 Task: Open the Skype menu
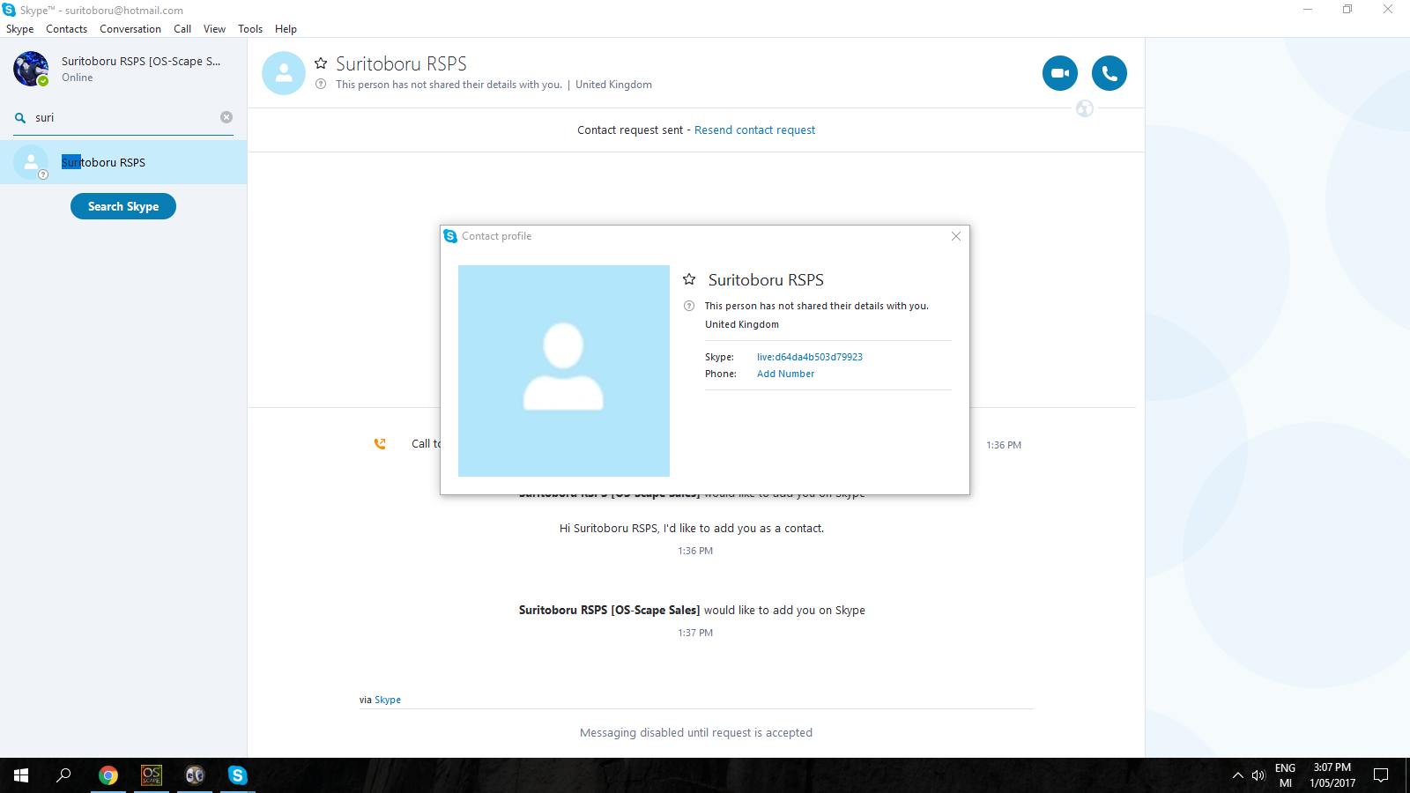point(19,29)
